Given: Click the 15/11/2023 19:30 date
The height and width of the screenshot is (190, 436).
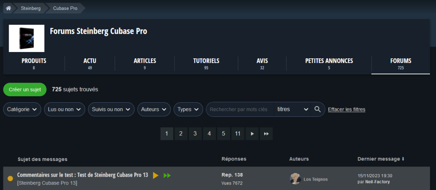Looking at the screenshot, I should pyautogui.click(x=375, y=176).
